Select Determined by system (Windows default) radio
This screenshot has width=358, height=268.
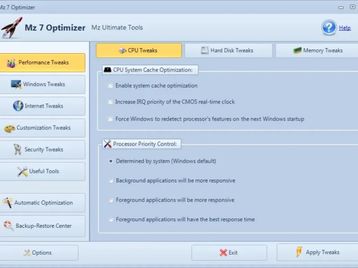(x=111, y=161)
